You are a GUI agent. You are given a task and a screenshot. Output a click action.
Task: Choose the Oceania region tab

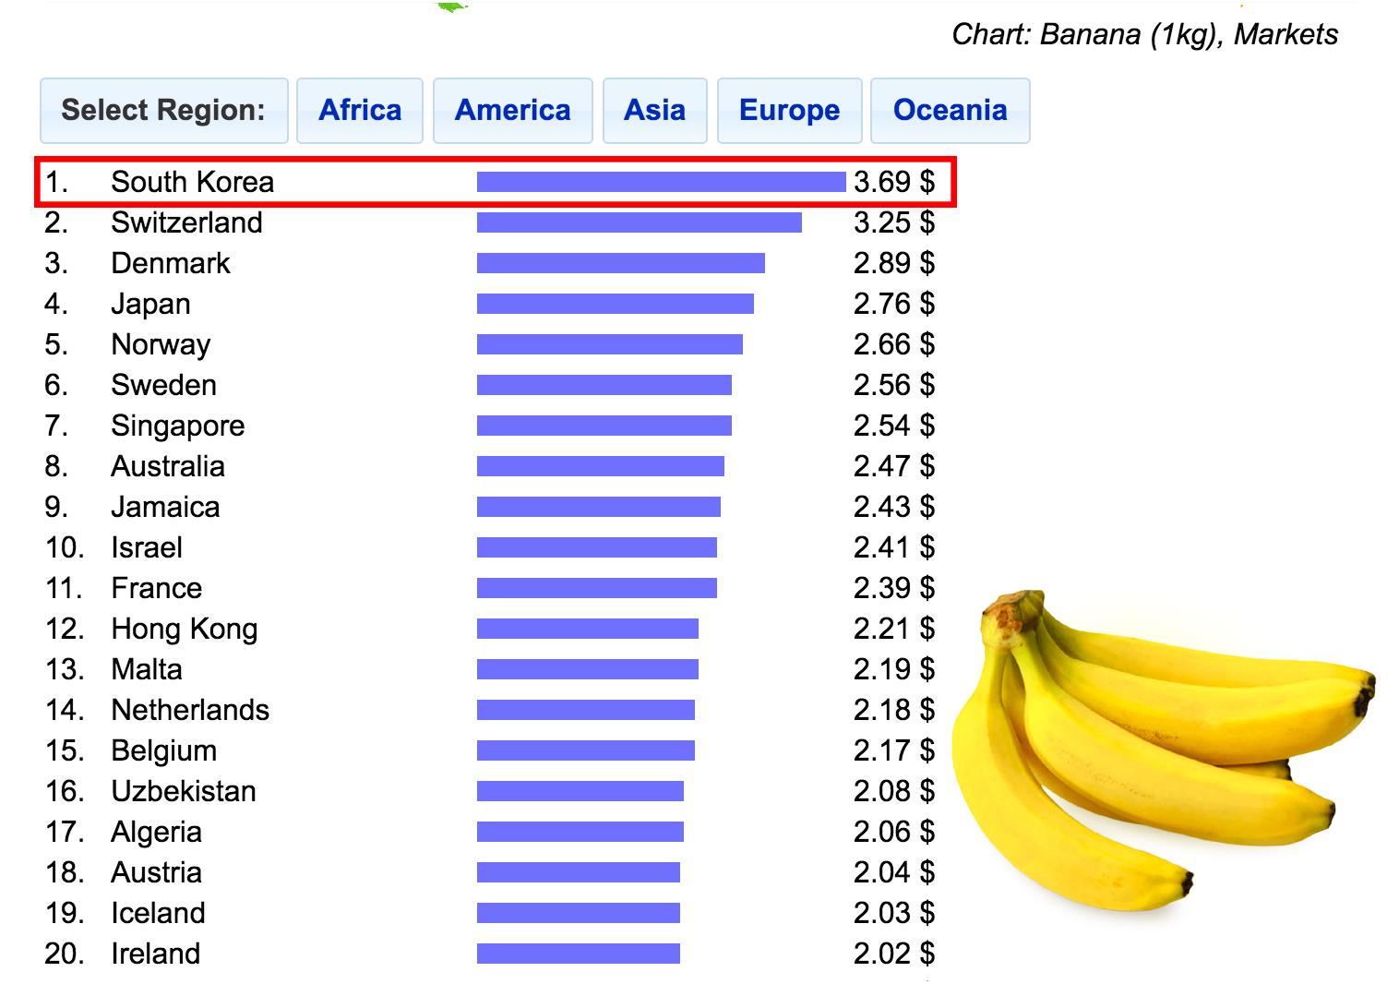950,111
